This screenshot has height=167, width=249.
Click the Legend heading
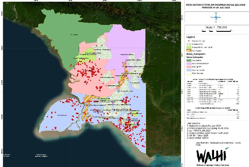tap(190, 37)
